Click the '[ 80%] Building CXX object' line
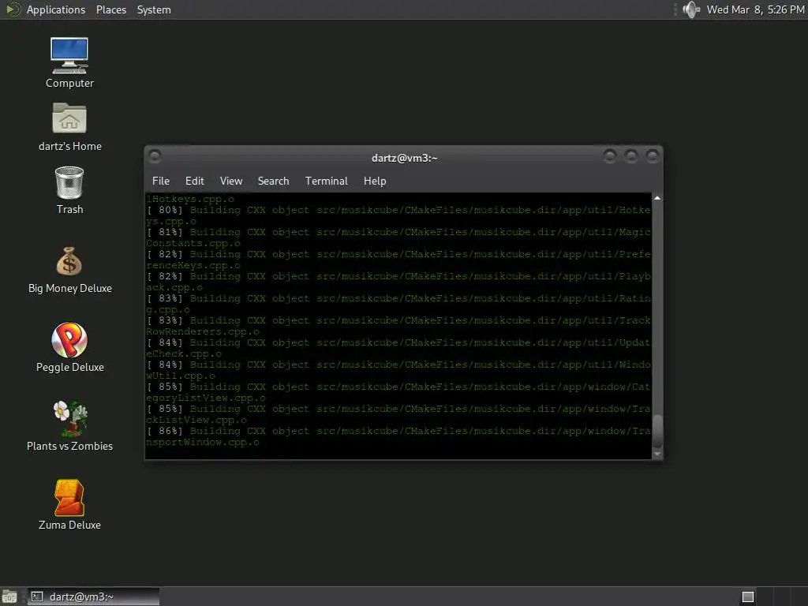 coord(398,210)
